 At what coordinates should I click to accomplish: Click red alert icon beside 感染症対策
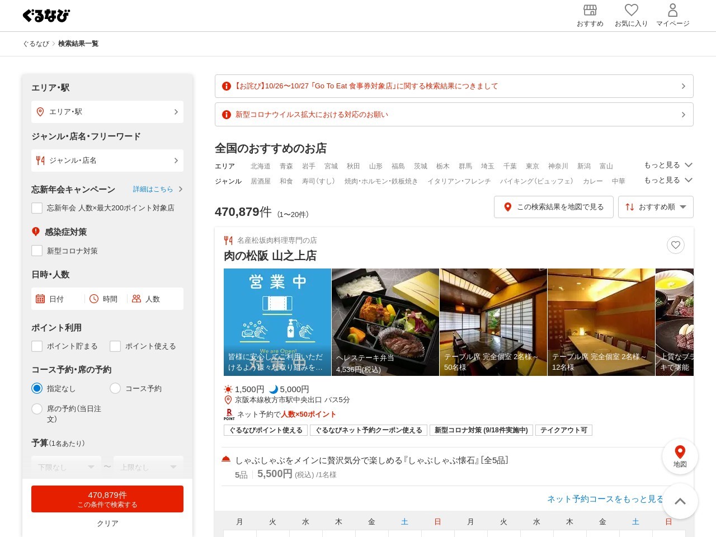pos(36,232)
